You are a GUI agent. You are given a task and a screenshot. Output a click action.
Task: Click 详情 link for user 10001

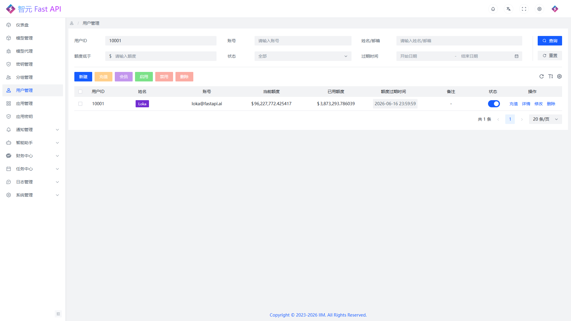point(526,104)
